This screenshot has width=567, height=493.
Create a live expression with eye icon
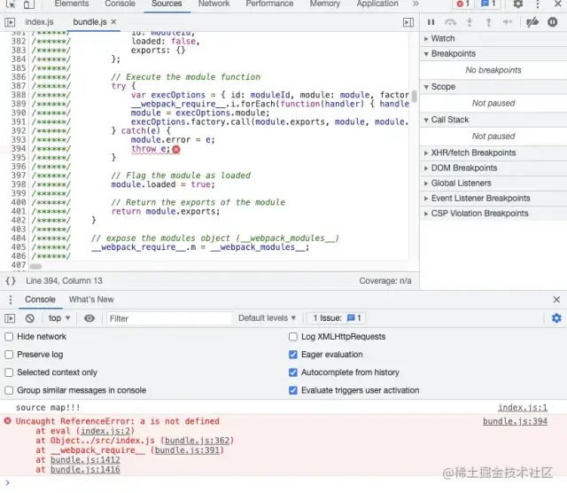point(89,318)
